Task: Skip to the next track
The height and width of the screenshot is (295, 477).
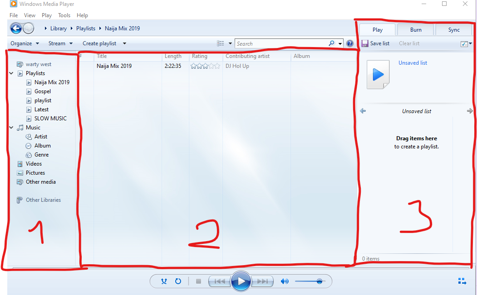Action: pos(262,281)
